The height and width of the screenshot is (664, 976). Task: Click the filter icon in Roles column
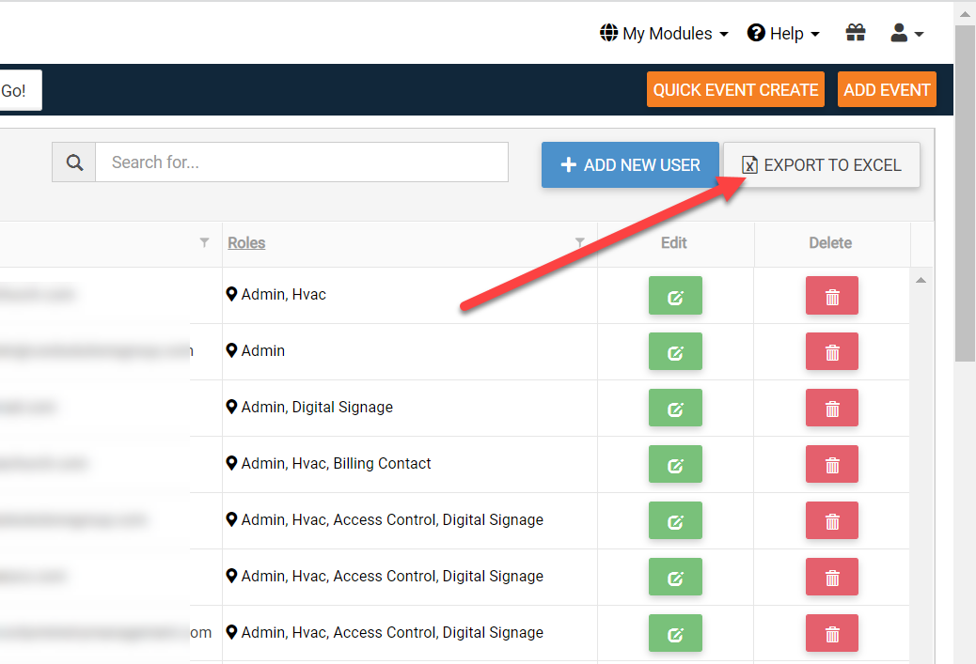coord(580,242)
